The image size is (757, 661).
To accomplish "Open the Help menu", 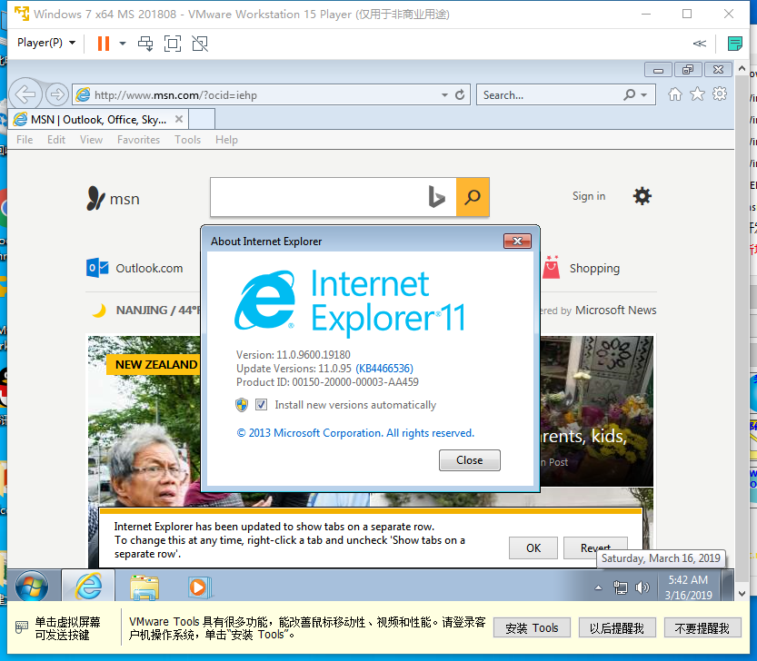I will tap(226, 140).
